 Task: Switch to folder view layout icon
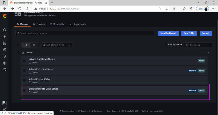point(26,45)
